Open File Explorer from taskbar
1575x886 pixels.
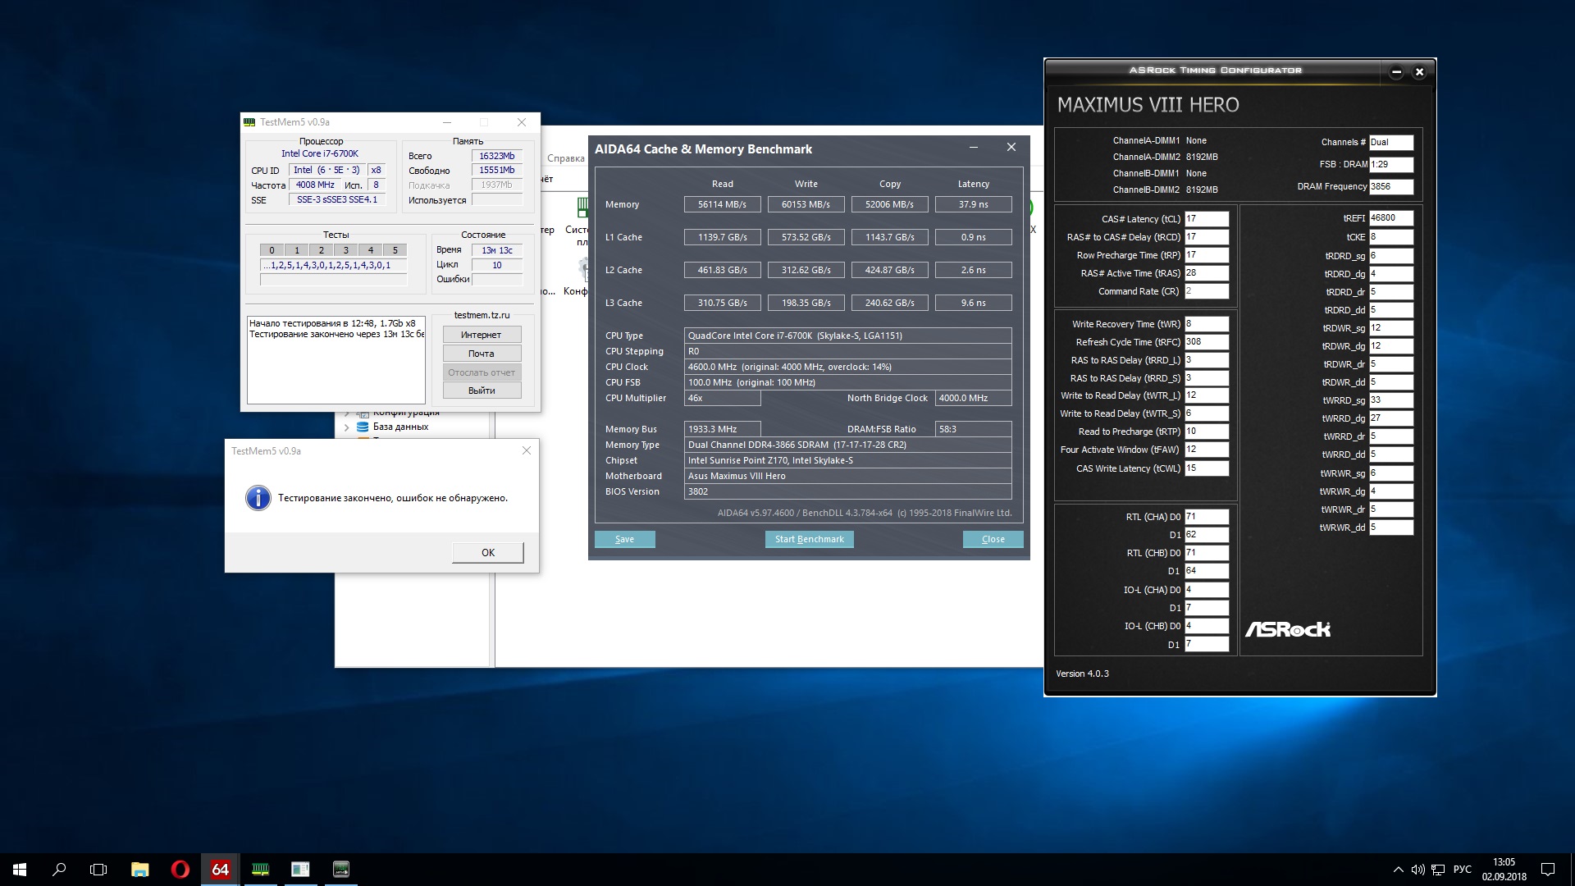click(139, 870)
